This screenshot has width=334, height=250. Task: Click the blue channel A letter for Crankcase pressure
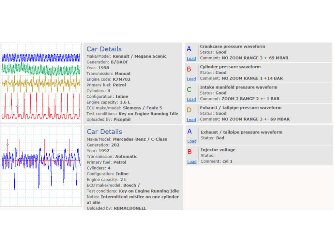point(189,49)
